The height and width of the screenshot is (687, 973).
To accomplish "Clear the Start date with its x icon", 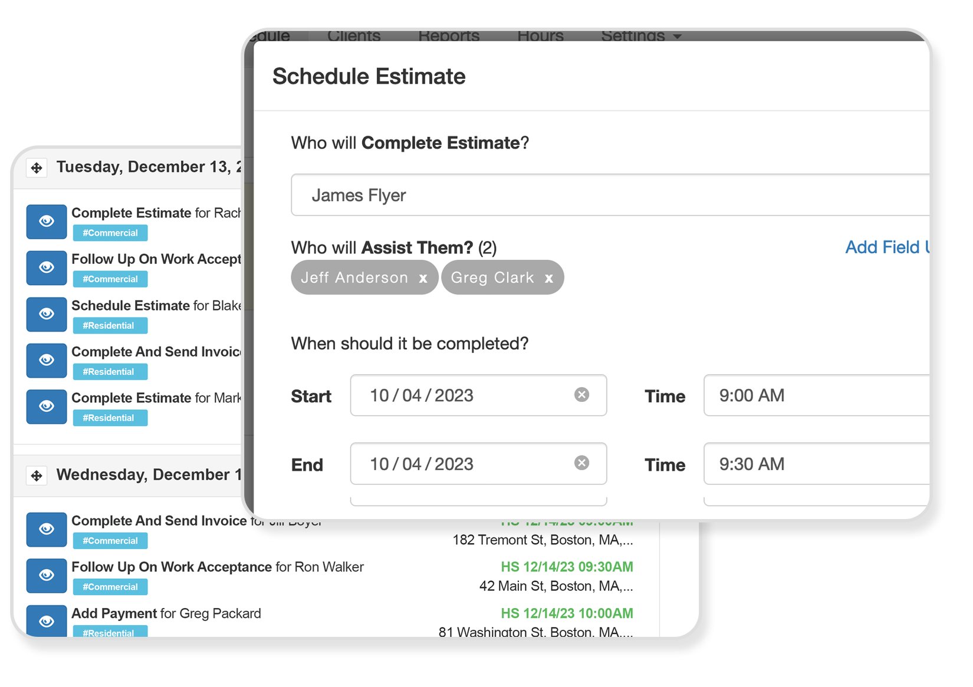I will click(581, 395).
